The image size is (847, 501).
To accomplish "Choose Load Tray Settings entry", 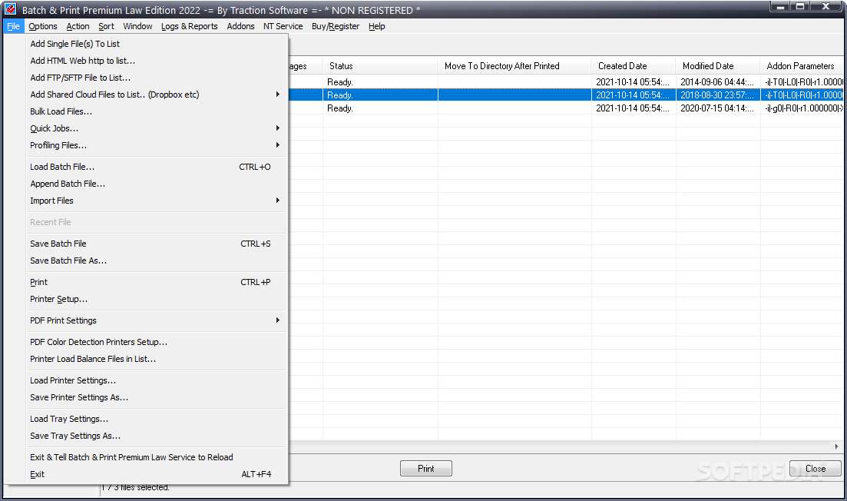I will pos(157,418).
